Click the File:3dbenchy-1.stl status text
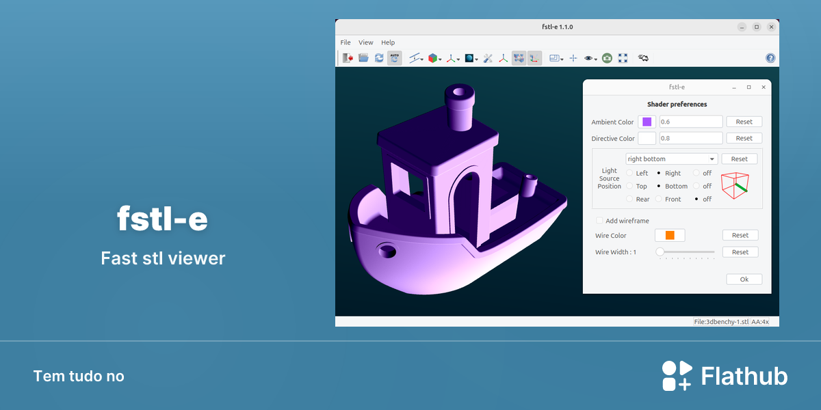Image resolution: width=821 pixels, height=410 pixels. coord(722,321)
